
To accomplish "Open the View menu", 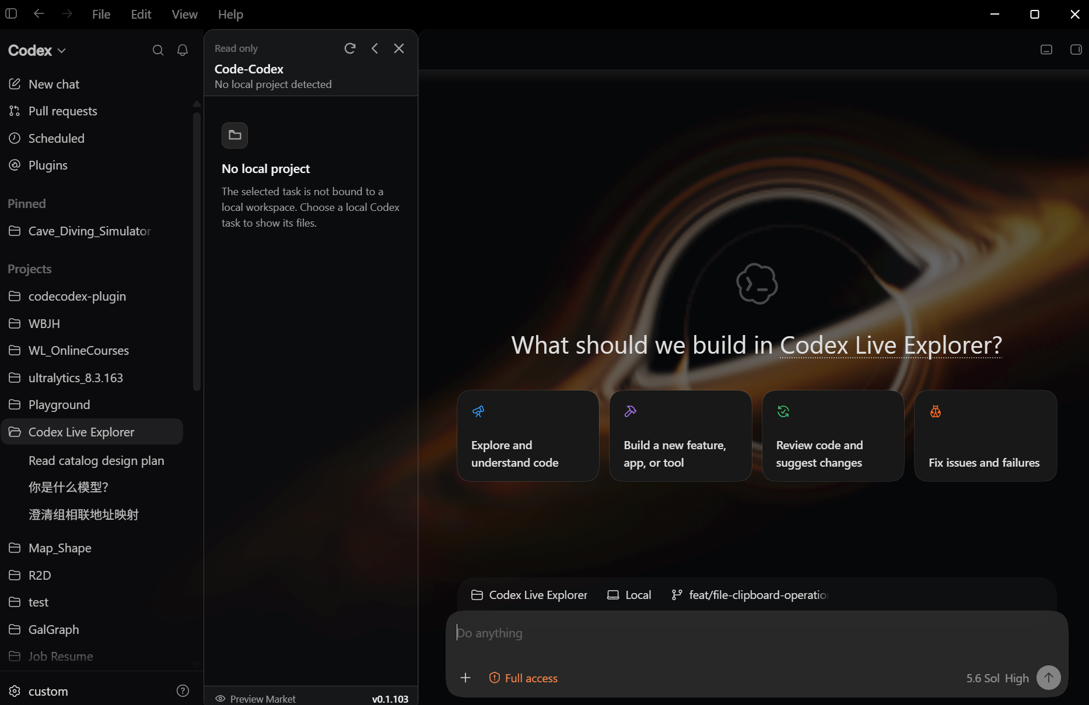I will pyautogui.click(x=184, y=15).
